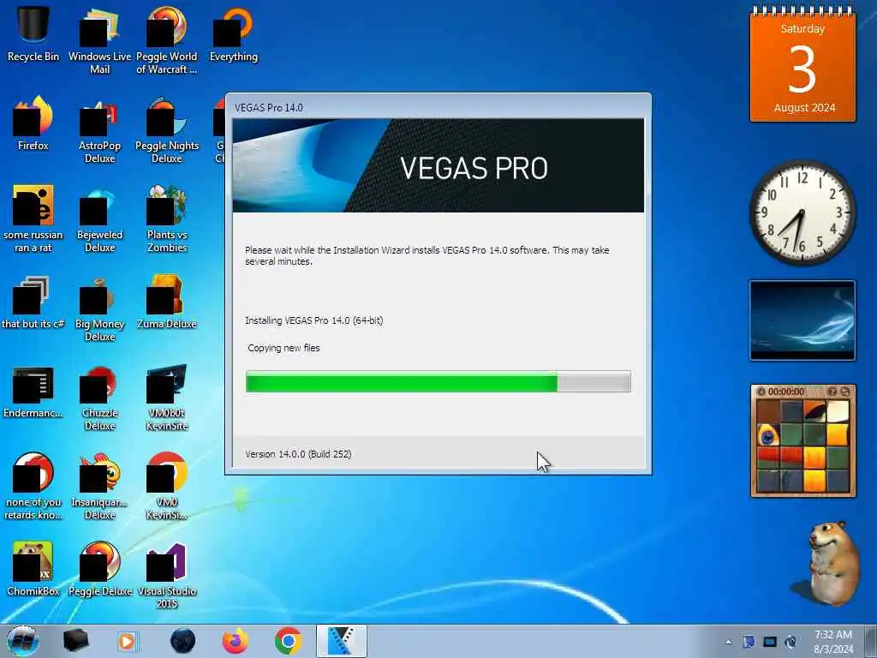This screenshot has width=877, height=658.
Task: Click the black box taskbar icon
Action: point(75,641)
